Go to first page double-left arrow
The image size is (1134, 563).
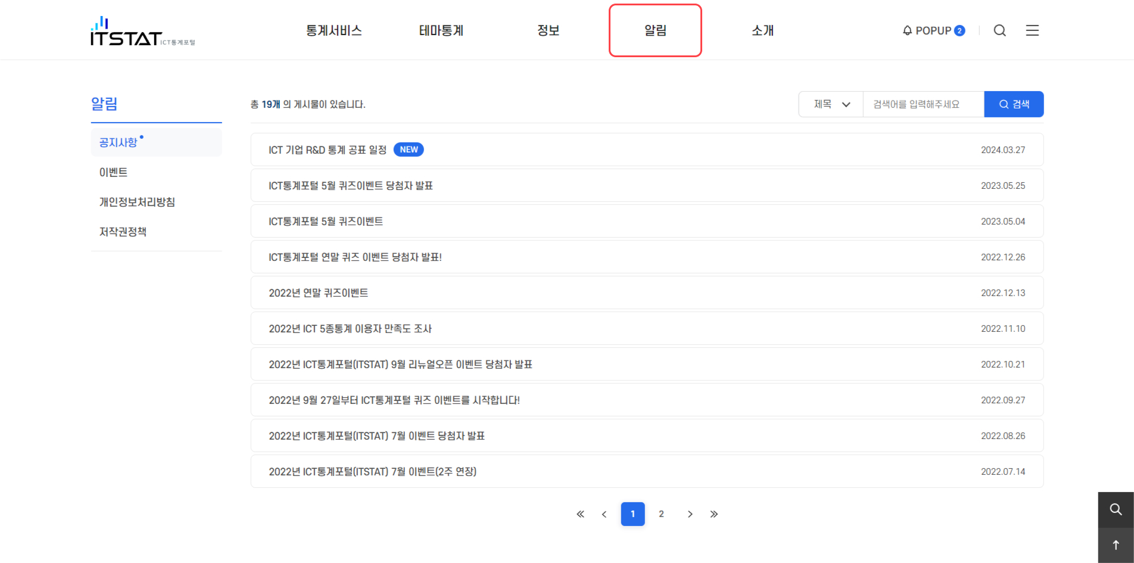click(580, 514)
